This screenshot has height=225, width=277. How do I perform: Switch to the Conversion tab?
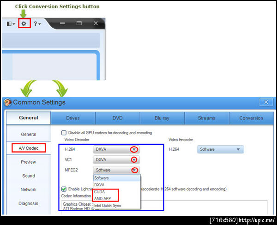pos(251,118)
